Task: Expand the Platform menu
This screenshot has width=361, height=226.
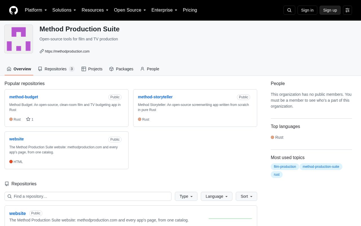Action: coord(36,10)
